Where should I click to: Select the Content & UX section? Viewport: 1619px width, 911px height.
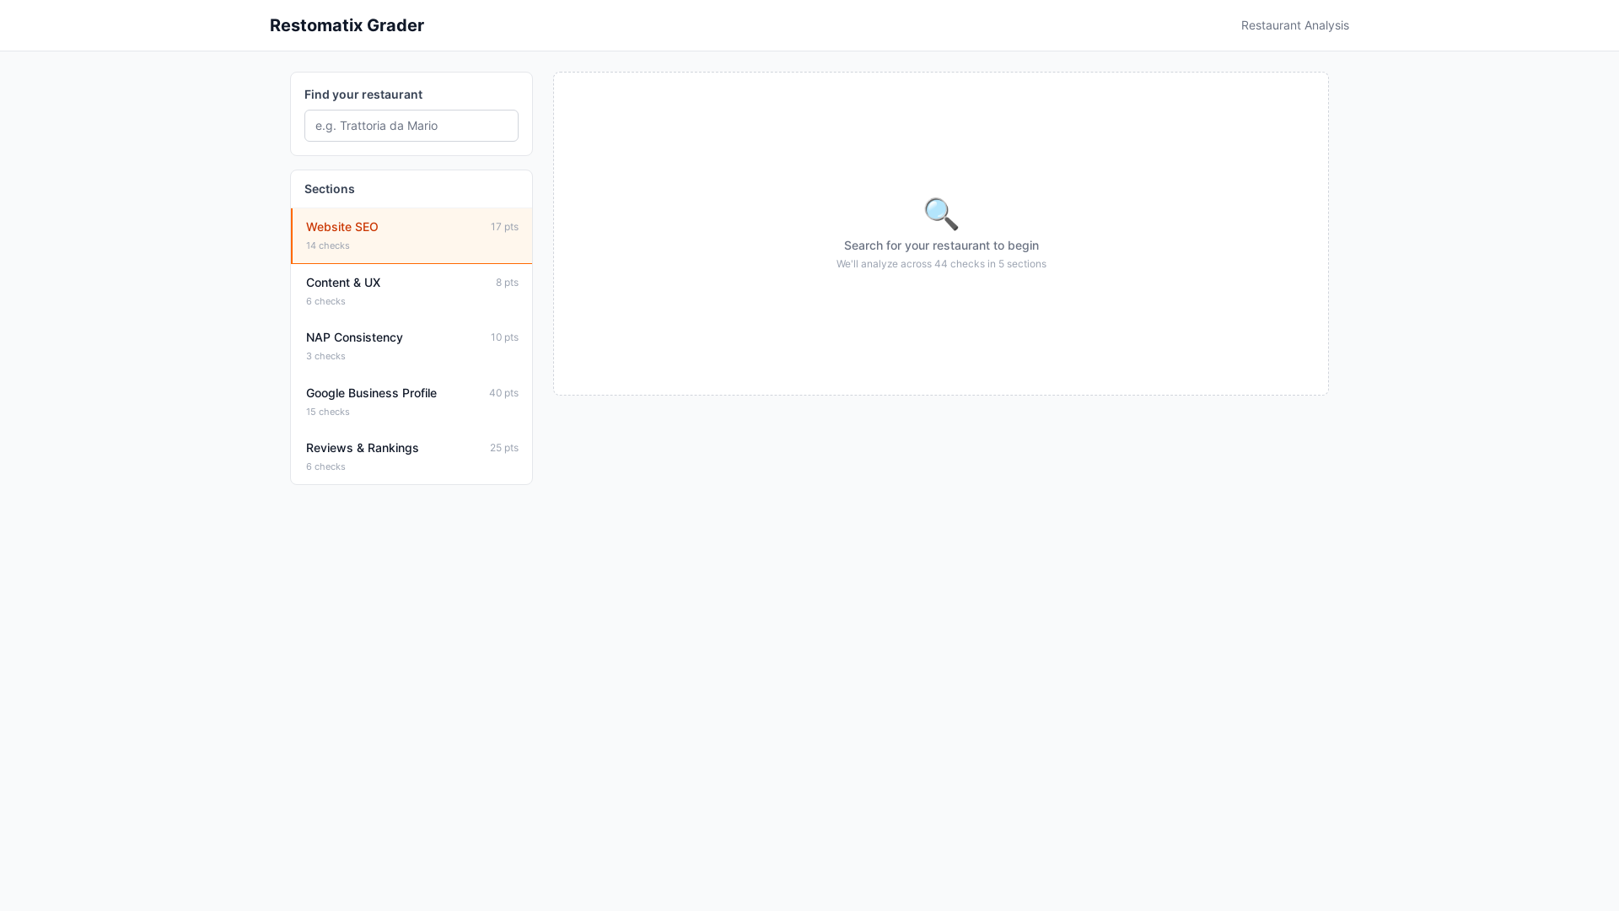click(x=411, y=291)
